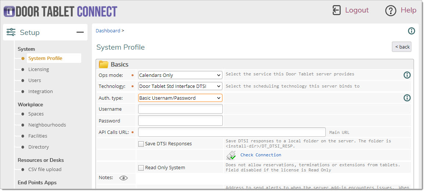Click the Help question mark icon
This screenshot has height=192, width=425.
tap(390, 11)
